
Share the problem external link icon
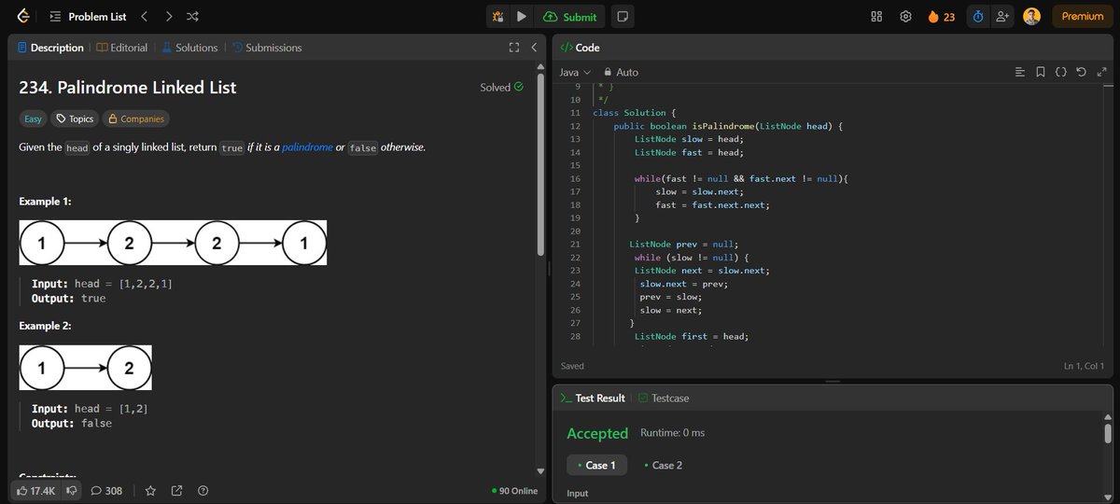pyautogui.click(x=176, y=490)
